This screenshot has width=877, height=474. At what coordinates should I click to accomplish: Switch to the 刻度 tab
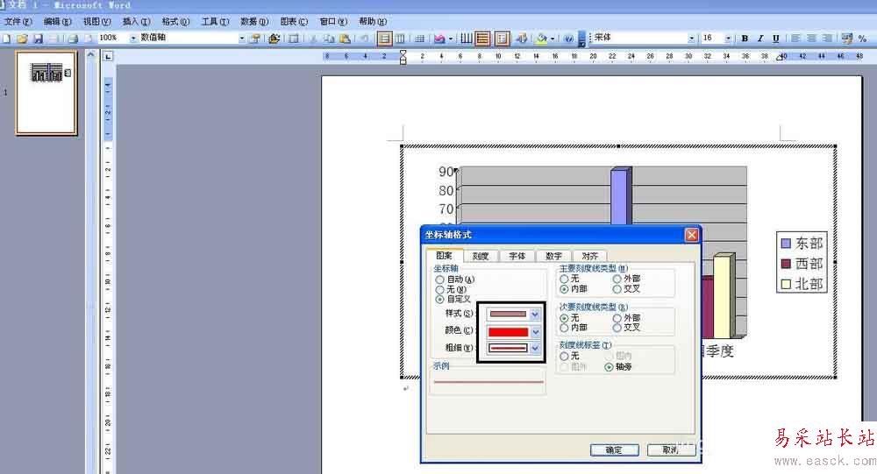481,256
